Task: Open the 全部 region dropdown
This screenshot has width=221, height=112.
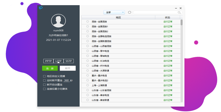Action: (114, 12)
